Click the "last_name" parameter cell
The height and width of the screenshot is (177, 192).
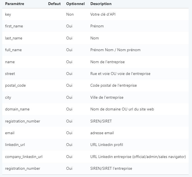13,38
